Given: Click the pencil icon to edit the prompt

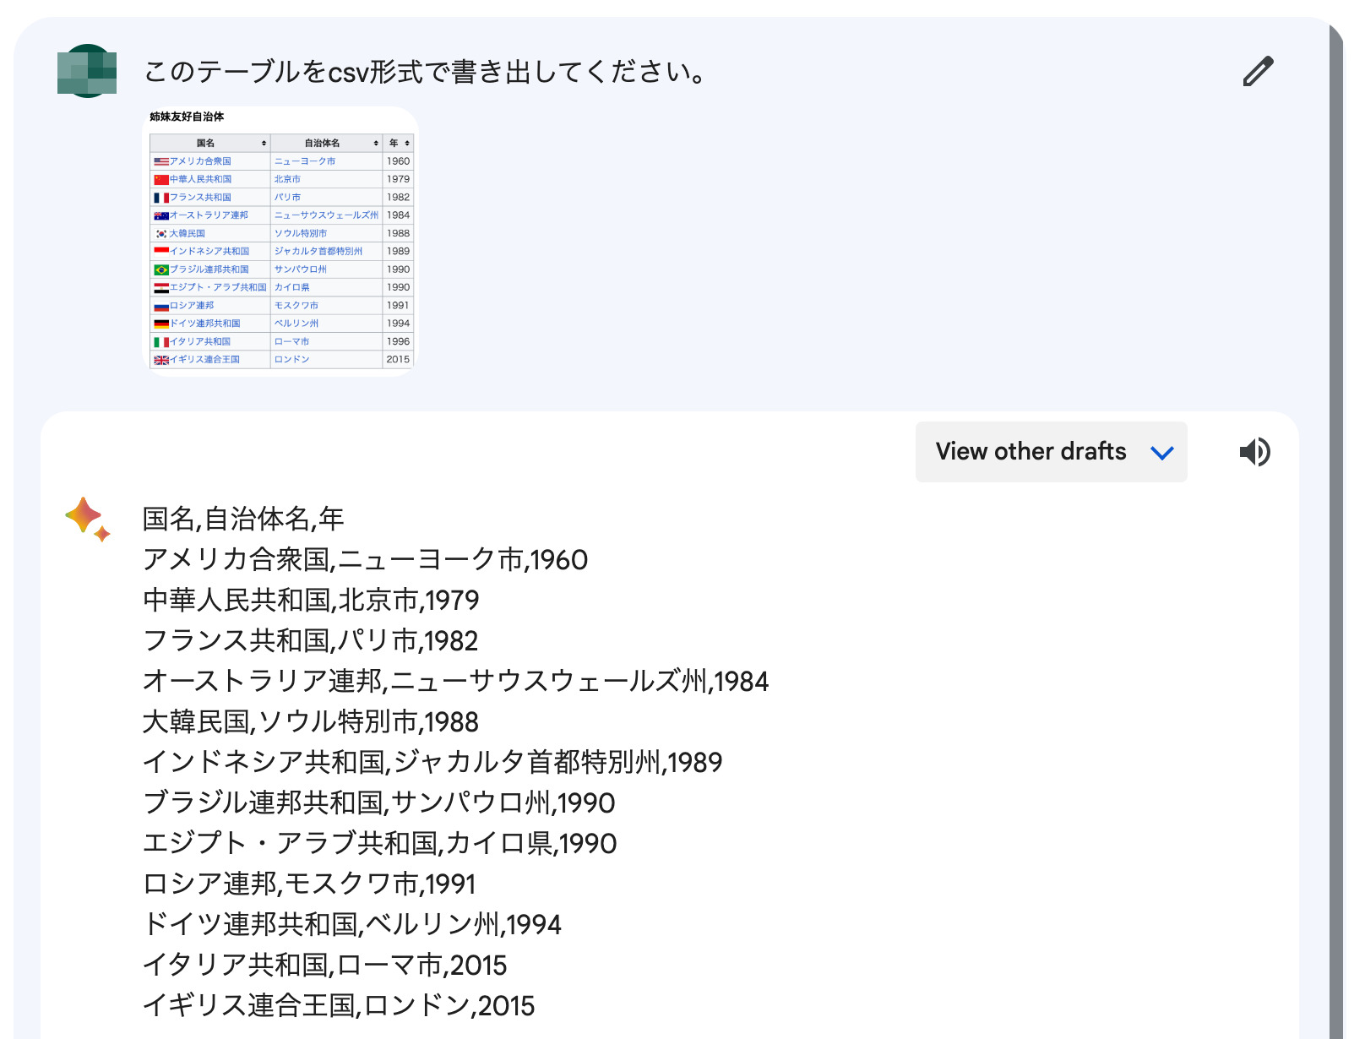Looking at the screenshot, I should [x=1258, y=72].
